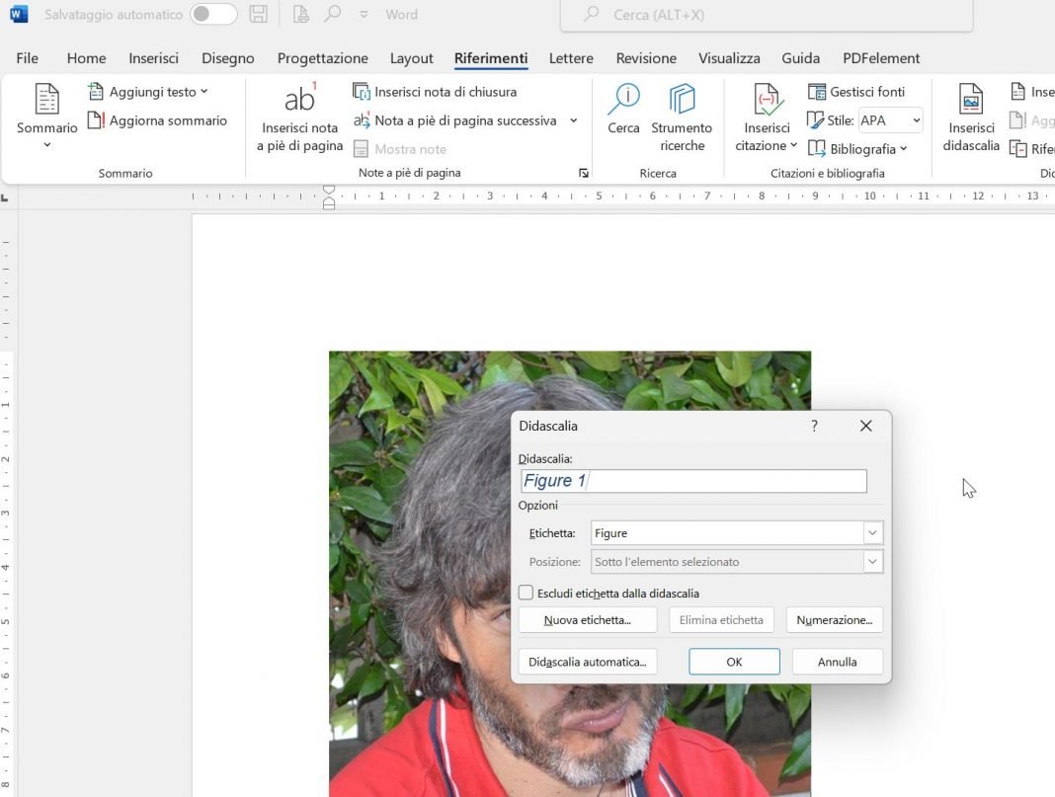The height and width of the screenshot is (797, 1055).
Task: Open the Stile APA dropdown
Action: pos(889,120)
